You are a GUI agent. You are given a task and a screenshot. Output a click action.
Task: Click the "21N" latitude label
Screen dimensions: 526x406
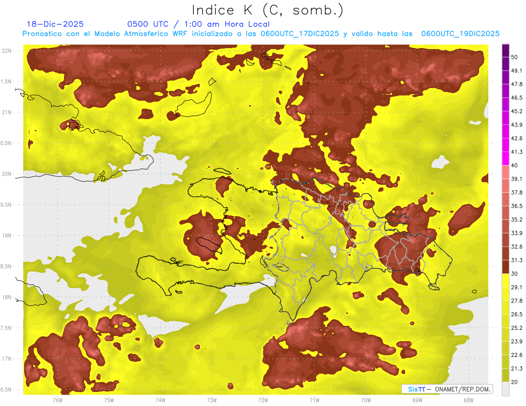point(7,113)
